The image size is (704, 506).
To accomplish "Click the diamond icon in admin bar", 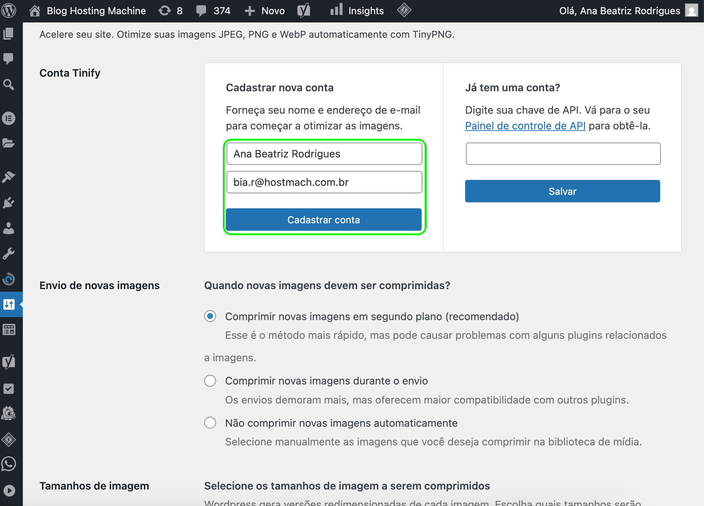I will [404, 10].
